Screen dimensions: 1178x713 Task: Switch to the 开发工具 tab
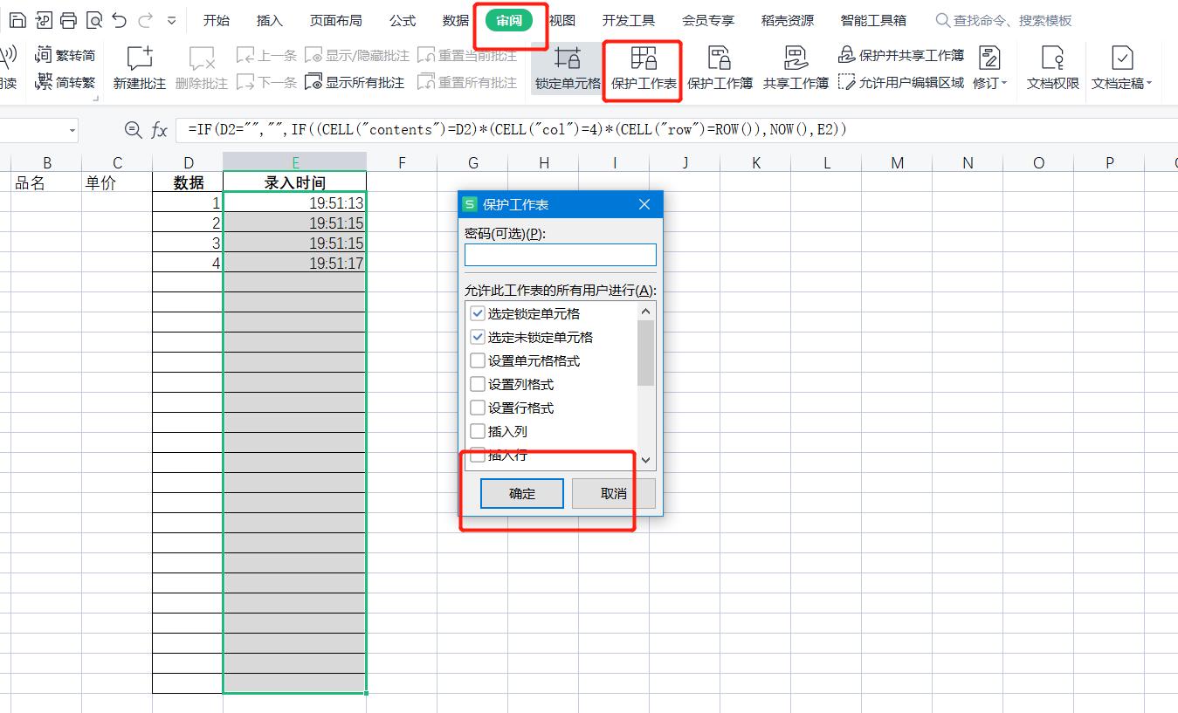point(627,19)
